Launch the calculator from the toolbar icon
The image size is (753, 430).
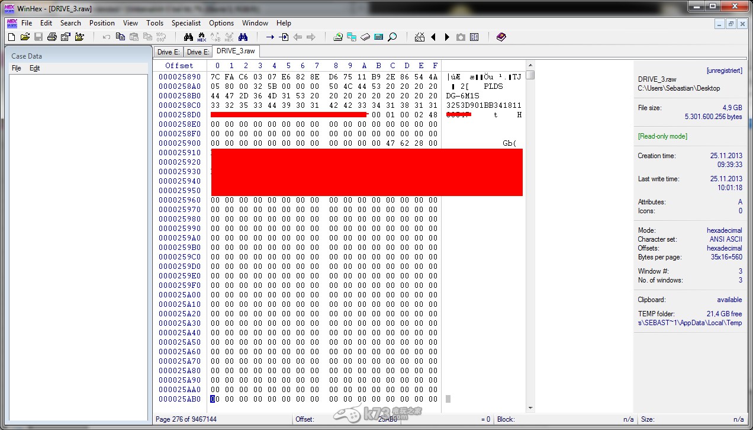379,37
